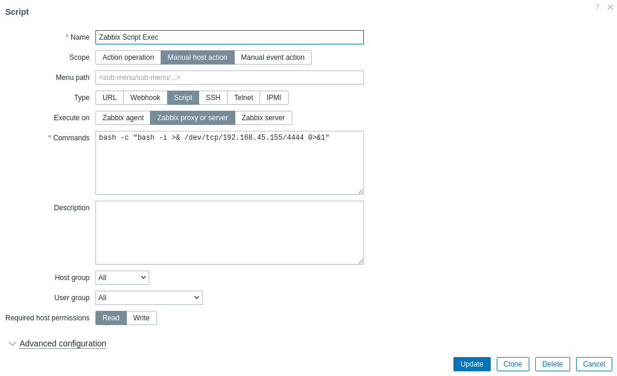This screenshot has height=376, width=617.
Task: Choose IPMI script type
Action: [274, 98]
